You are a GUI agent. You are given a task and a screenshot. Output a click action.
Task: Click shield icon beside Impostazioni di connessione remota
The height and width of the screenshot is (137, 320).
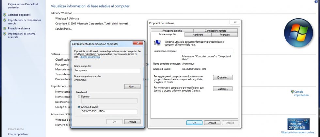click(x=5, y=20)
